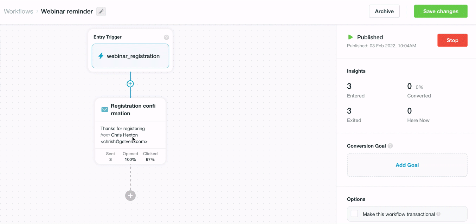476x224 pixels.
Task: Click the pencil edit icon beside Webinar reminder
Action: (101, 12)
